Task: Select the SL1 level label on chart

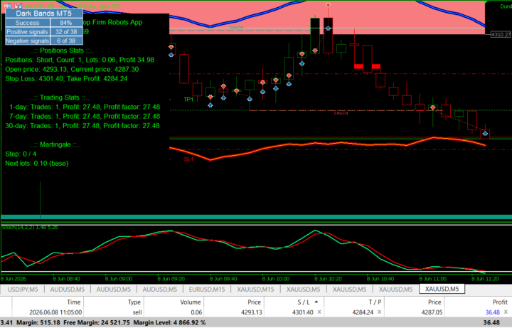Action: click(188, 159)
